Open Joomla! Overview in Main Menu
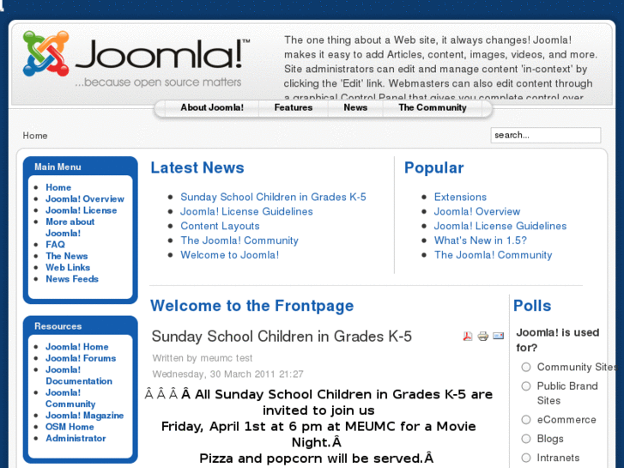 pos(85,198)
